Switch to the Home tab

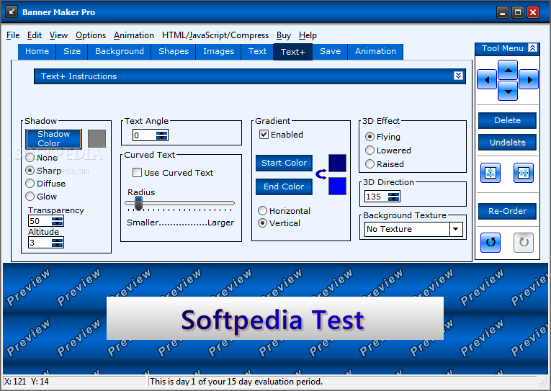(x=37, y=51)
